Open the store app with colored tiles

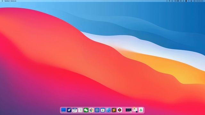click(x=102, y=110)
